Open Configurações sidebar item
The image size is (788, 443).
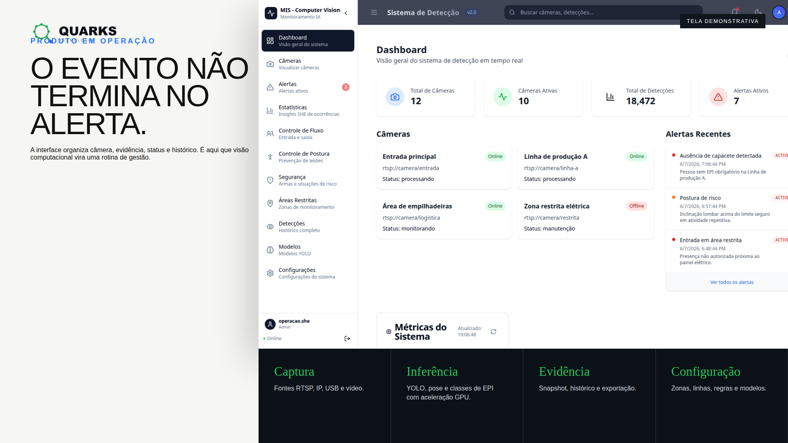tap(308, 273)
